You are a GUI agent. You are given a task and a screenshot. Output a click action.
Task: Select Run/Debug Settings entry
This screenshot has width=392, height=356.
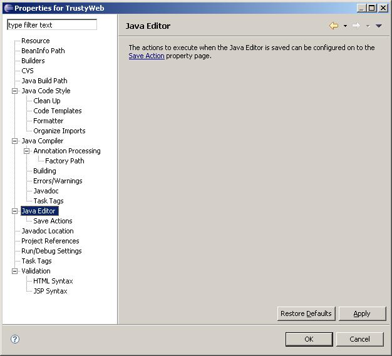(51, 251)
